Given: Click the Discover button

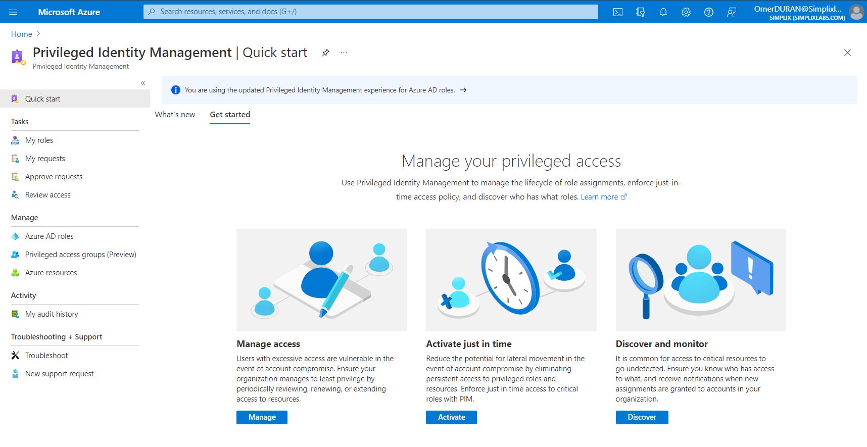Looking at the screenshot, I should [642, 417].
